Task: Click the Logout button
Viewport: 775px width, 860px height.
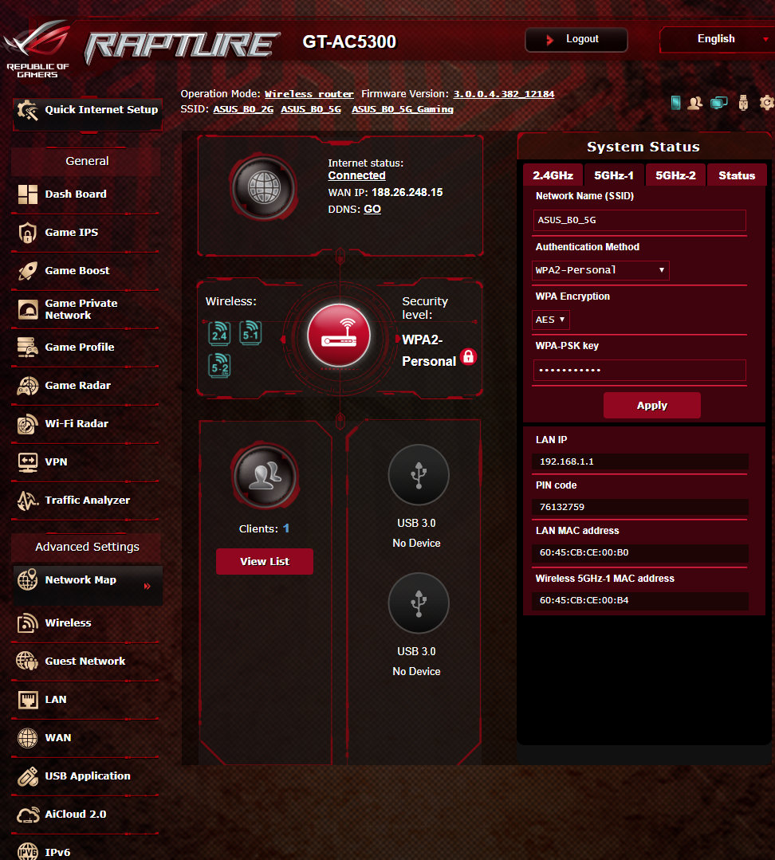Action: tap(576, 40)
